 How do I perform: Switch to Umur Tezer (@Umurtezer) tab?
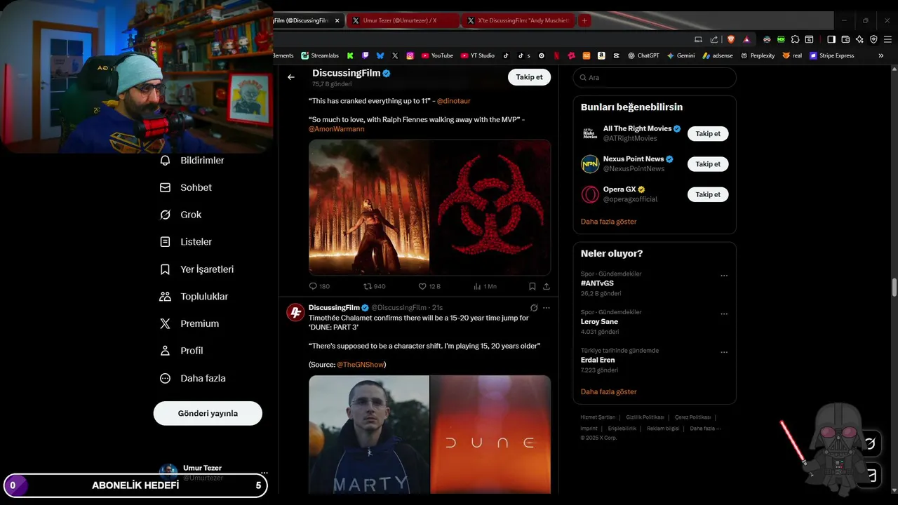(x=403, y=20)
